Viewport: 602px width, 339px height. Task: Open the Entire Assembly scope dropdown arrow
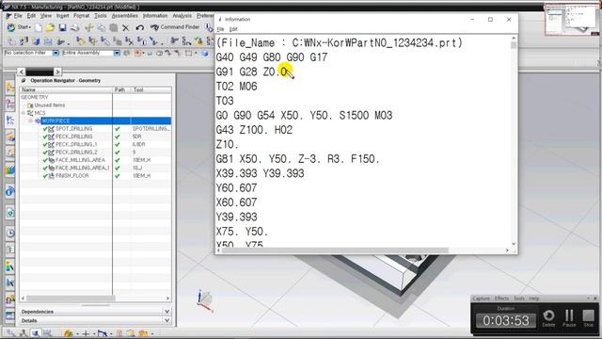point(117,53)
